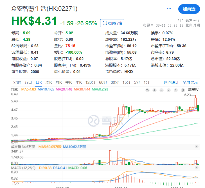
Task: Click the MA5:4.83 legend value
Action: pos(28,89)
